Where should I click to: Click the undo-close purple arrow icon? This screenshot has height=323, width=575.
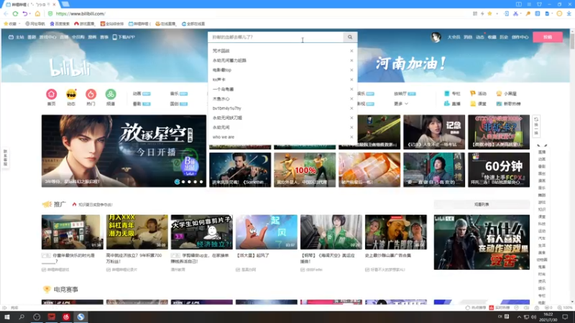24,14
